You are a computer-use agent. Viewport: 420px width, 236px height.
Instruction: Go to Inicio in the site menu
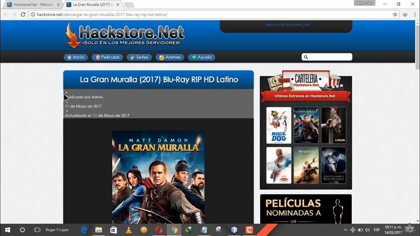pyautogui.click(x=76, y=57)
